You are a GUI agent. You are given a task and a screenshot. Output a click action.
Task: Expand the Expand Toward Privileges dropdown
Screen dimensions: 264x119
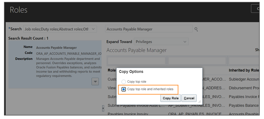pyautogui.click(x=161, y=42)
